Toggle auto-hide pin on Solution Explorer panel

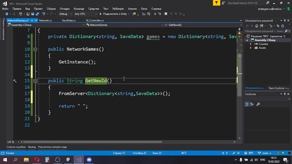(285, 20)
